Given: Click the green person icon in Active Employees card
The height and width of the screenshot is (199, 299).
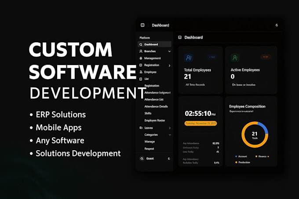Looking at the screenshot, I should pos(235,57).
